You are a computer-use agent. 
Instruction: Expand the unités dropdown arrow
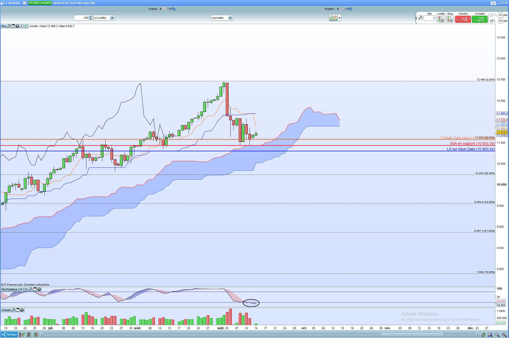(112, 18)
